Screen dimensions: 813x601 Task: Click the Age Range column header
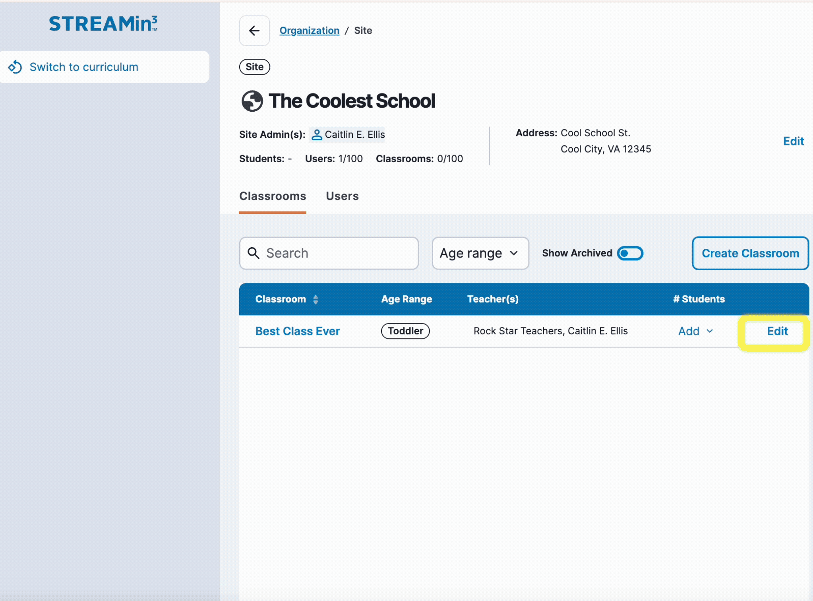point(406,299)
